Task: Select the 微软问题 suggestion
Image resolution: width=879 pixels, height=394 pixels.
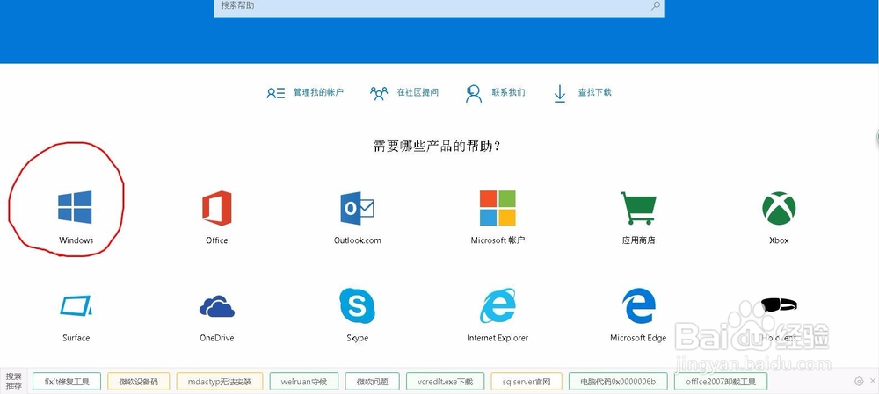Action: [372, 382]
